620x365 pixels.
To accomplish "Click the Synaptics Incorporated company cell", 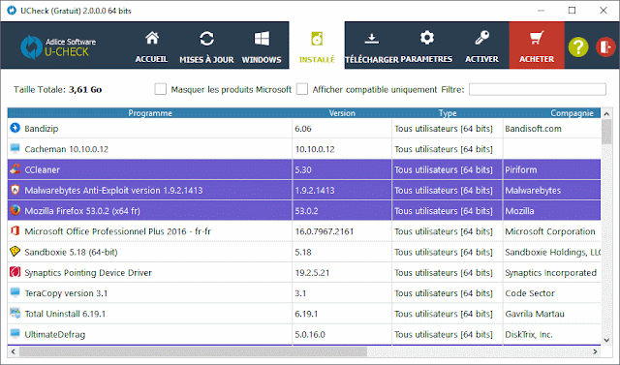I will coord(551,273).
